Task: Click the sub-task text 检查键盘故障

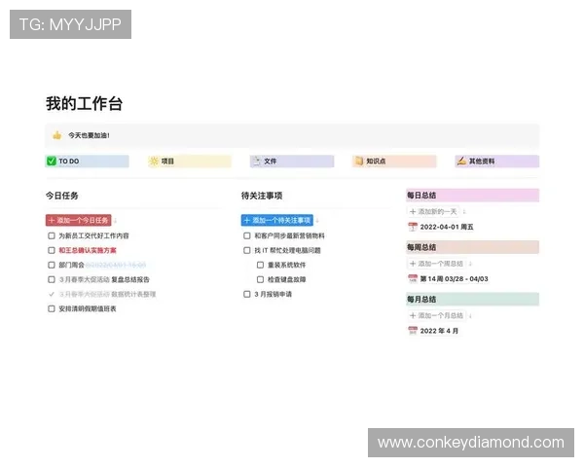Action: pos(287,279)
